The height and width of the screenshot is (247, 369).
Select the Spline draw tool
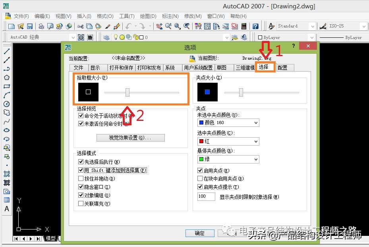click(x=7, y=122)
